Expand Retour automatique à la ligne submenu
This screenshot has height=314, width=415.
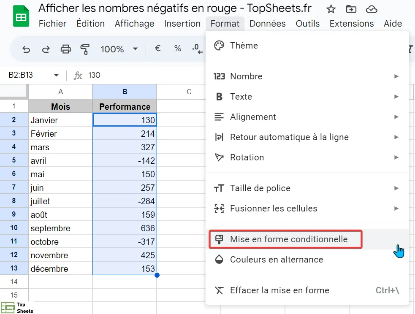(307, 137)
